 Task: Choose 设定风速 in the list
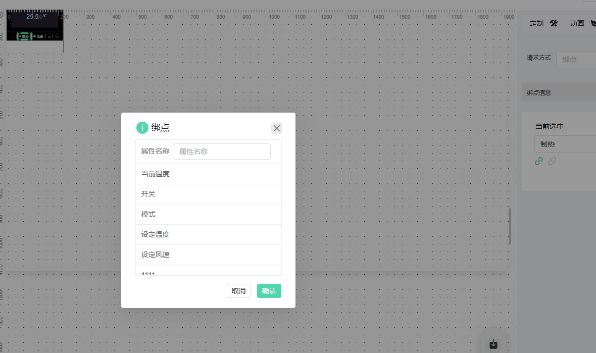coord(208,255)
